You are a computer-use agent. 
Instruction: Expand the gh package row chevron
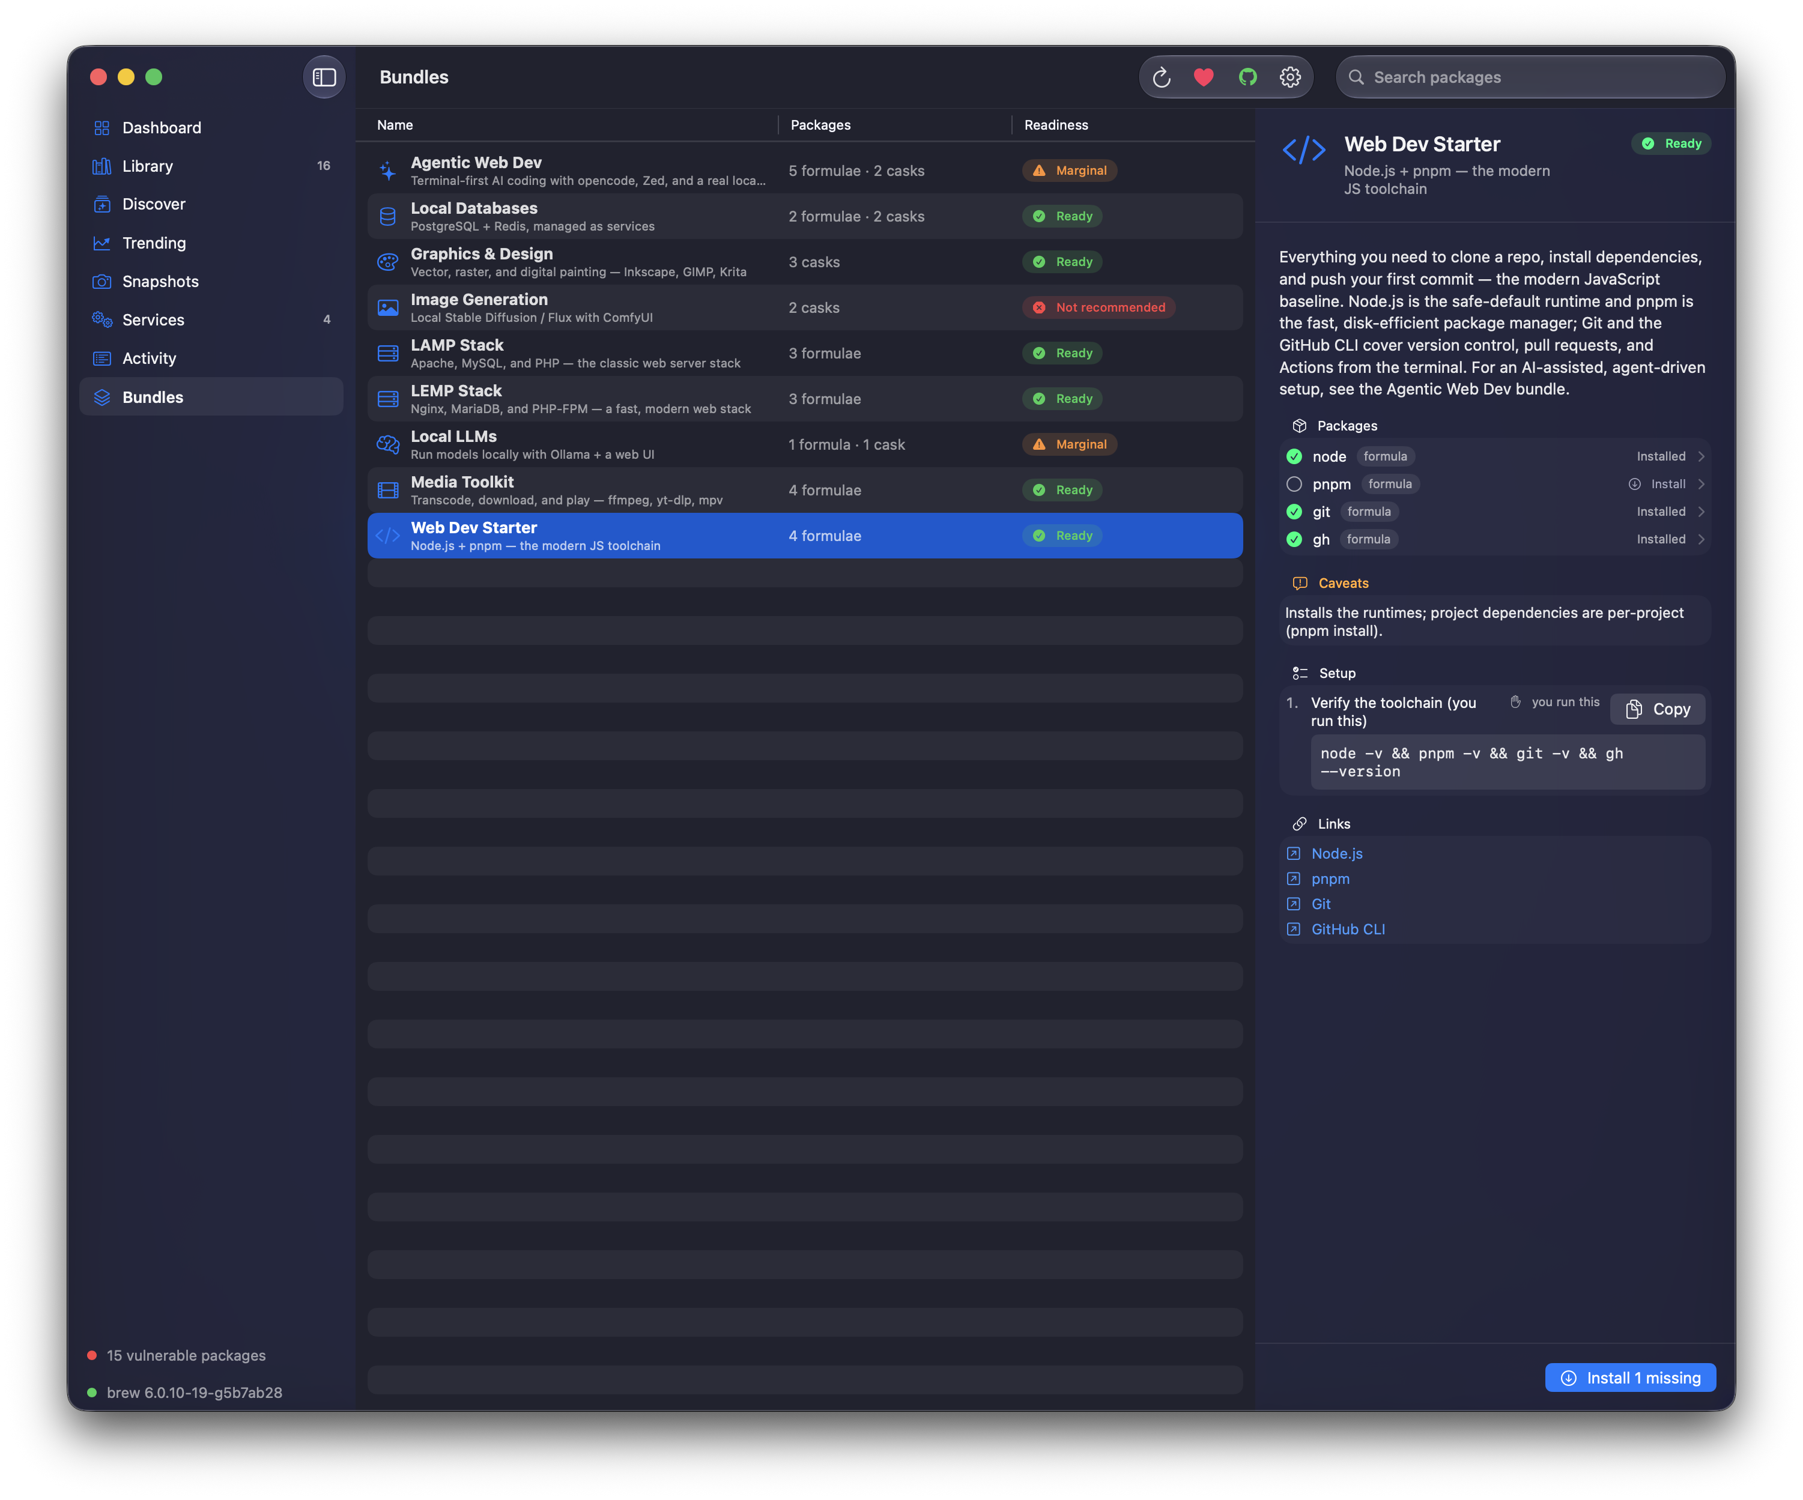[x=1701, y=539]
